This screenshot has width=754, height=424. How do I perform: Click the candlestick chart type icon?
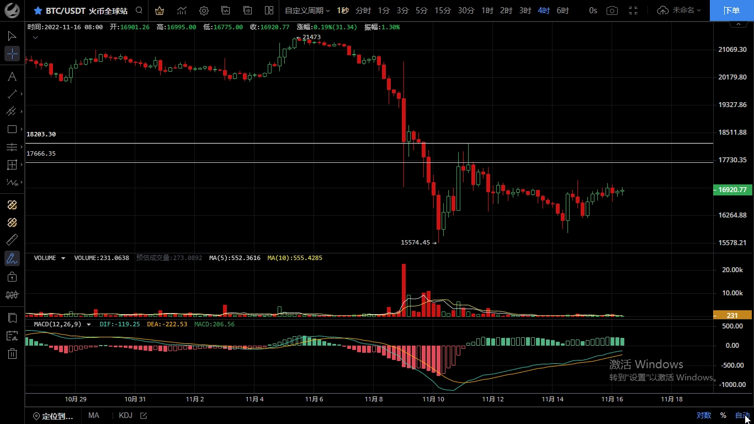pos(12,295)
